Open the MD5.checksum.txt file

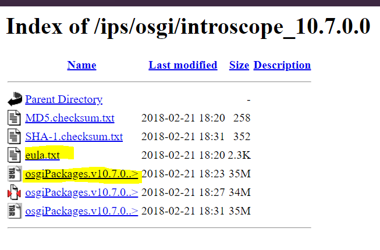coord(70,118)
